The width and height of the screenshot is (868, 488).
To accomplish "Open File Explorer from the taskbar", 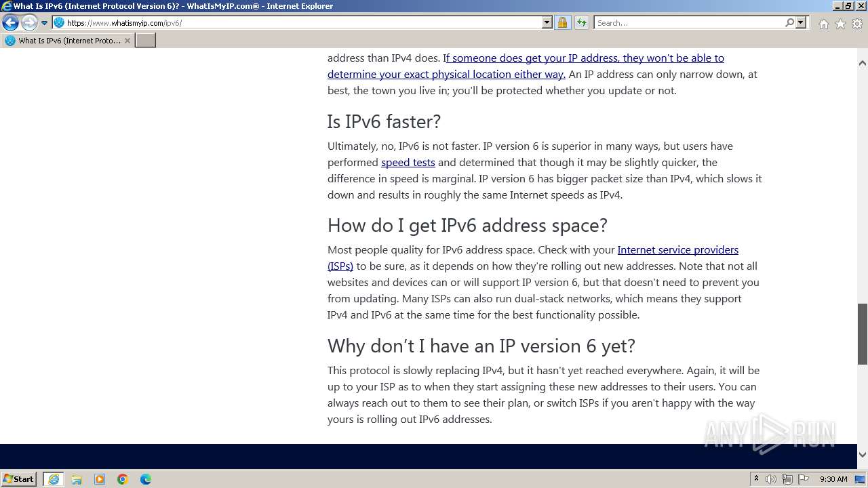I will [77, 479].
